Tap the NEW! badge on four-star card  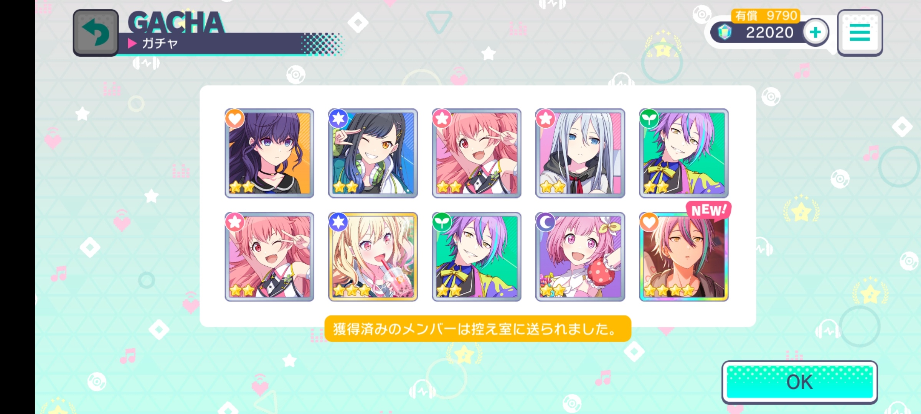(708, 210)
